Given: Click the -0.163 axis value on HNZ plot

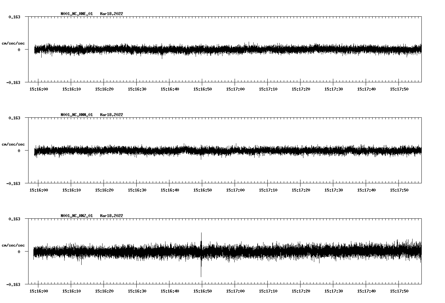Looking at the screenshot, I should [13, 284].
